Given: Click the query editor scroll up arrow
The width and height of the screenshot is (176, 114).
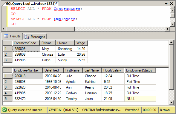Looking at the screenshot, I should pos(172,11).
